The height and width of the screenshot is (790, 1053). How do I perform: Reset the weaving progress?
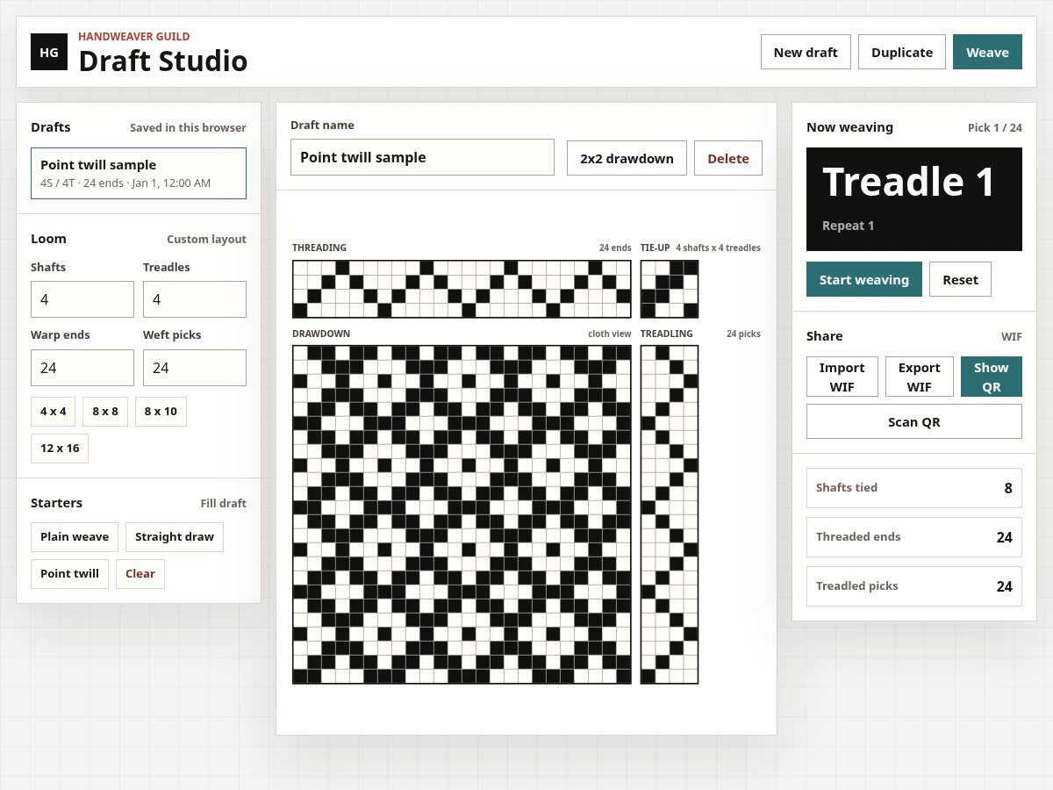960,279
